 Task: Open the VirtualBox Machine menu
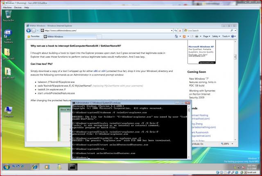[x=7, y=7]
